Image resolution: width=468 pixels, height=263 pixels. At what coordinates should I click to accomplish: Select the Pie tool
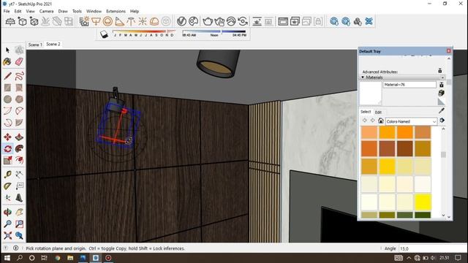[19, 123]
